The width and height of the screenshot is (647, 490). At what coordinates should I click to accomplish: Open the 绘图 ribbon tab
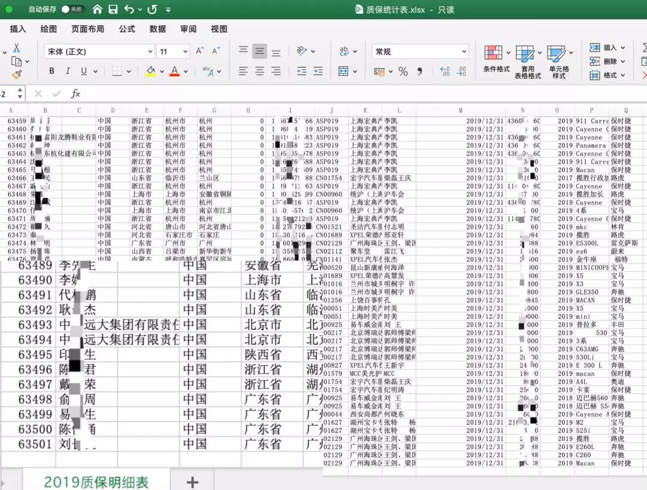tap(49, 29)
